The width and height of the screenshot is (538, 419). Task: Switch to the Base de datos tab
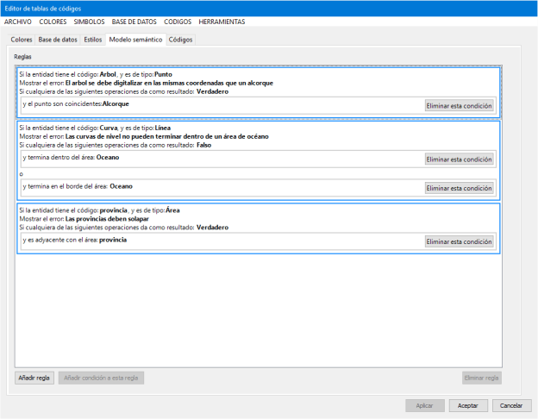pos(58,40)
